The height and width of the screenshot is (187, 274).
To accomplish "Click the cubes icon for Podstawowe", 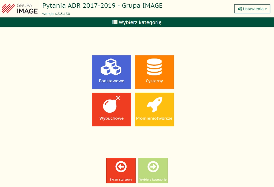I will (111, 67).
